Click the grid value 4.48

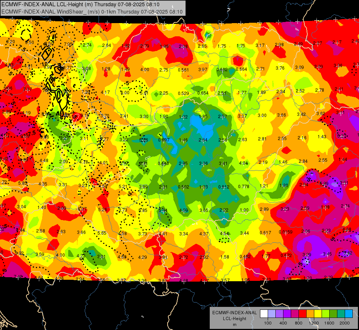click(44, 161)
